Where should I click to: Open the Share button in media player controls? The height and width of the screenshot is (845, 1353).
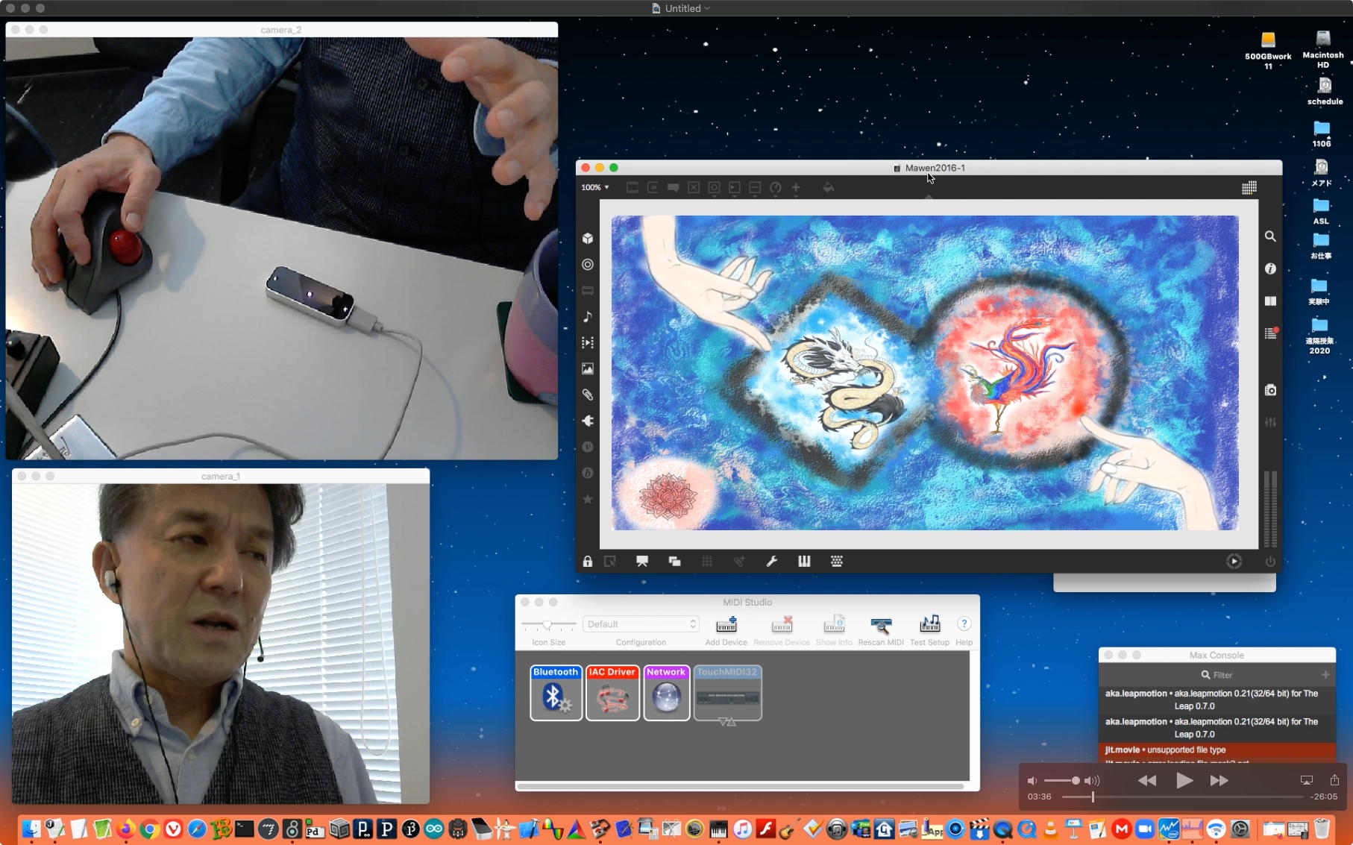1334,780
